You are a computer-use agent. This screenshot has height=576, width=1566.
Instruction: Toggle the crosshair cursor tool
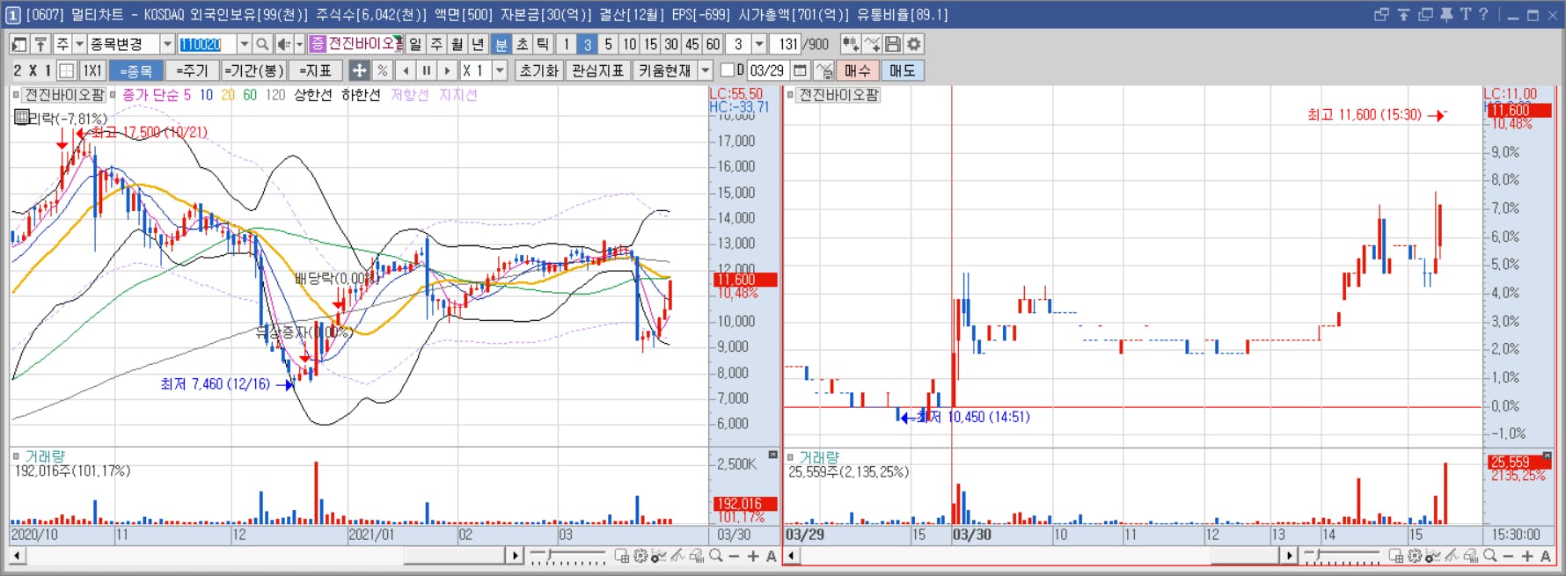click(x=359, y=70)
